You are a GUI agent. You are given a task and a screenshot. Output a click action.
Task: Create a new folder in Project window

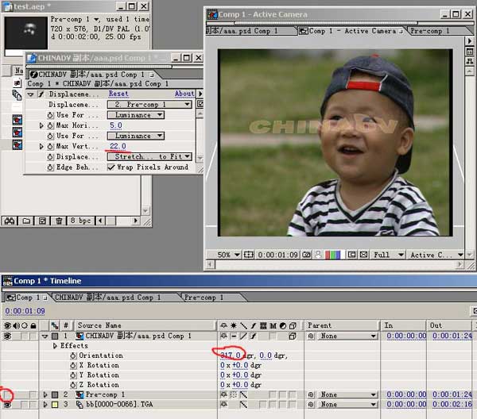coord(26,221)
